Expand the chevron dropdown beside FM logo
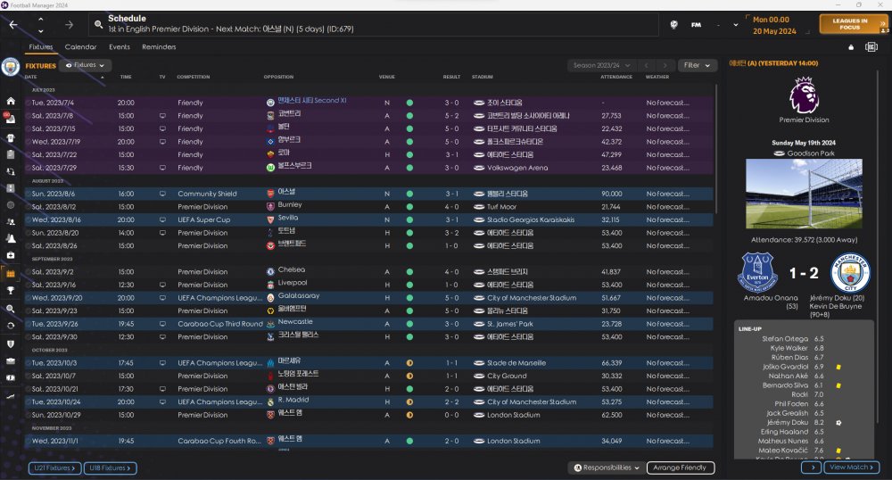 [x=736, y=25]
